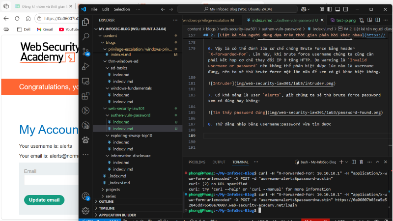Show hidden menu bar items
This screenshot has width=393, height=221.
pyautogui.click(x=138, y=9)
